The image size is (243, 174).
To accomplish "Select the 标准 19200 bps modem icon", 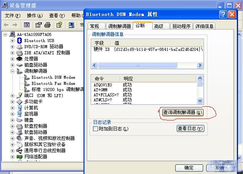I will click(27, 89).
